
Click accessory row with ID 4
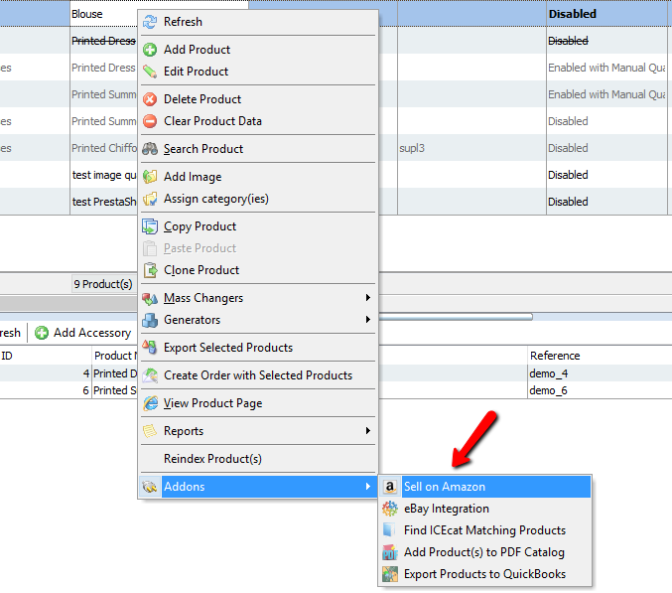[x=68, y=373]
